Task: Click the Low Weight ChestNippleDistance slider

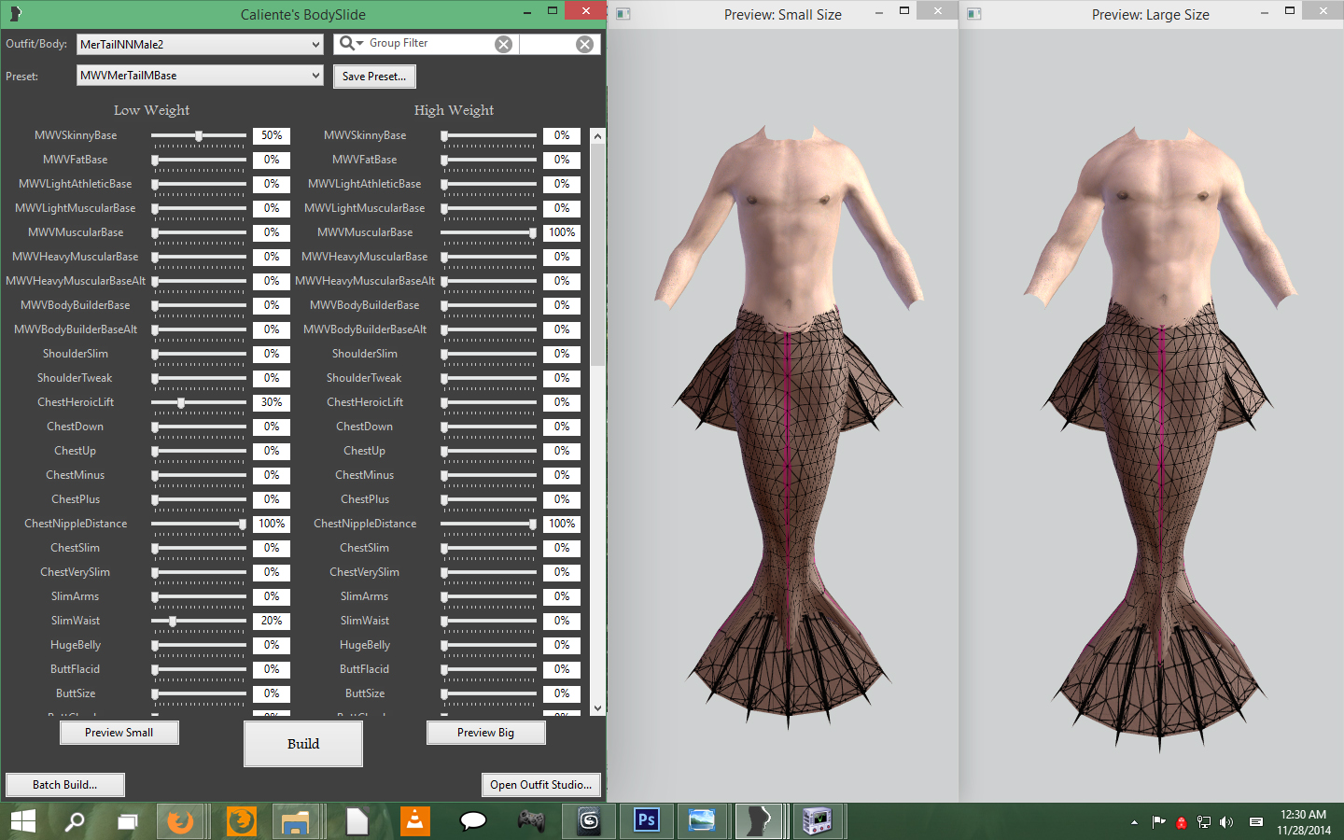Action: [199, 525]
